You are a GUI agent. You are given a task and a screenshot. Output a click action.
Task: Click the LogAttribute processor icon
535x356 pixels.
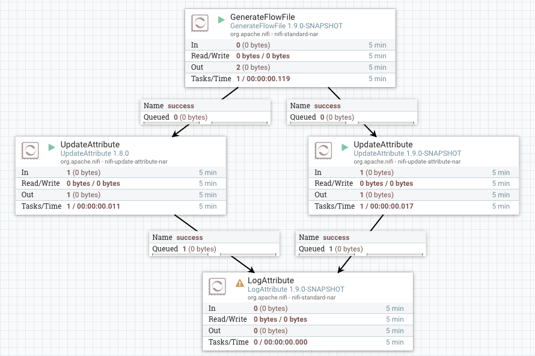[218, 287]
